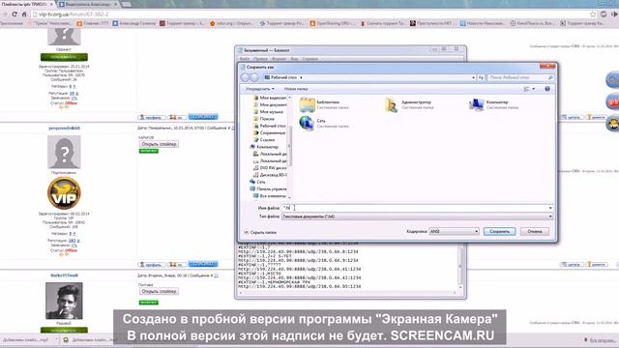Select Компьютер in the folder tree
Image resolution: width=619 pixels, height=348 pixels.
pos(264,147)
